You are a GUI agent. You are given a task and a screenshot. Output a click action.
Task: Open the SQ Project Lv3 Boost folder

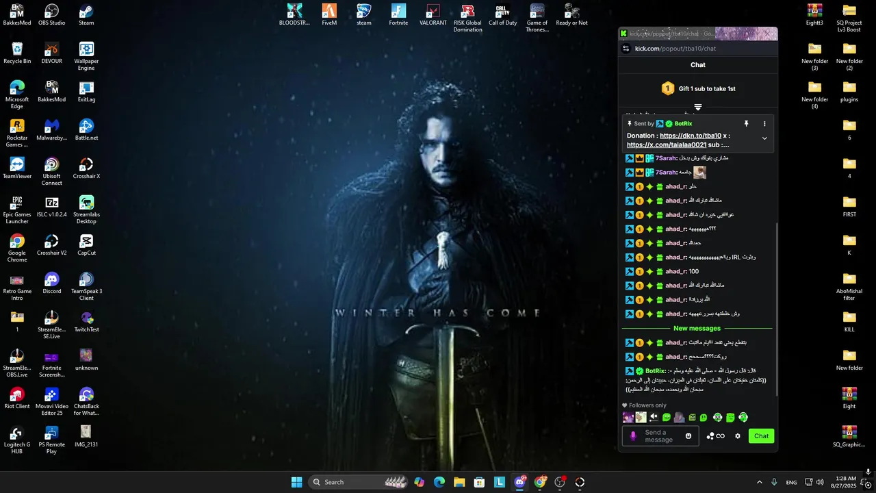pyautogui.click(x=849, y=18)
